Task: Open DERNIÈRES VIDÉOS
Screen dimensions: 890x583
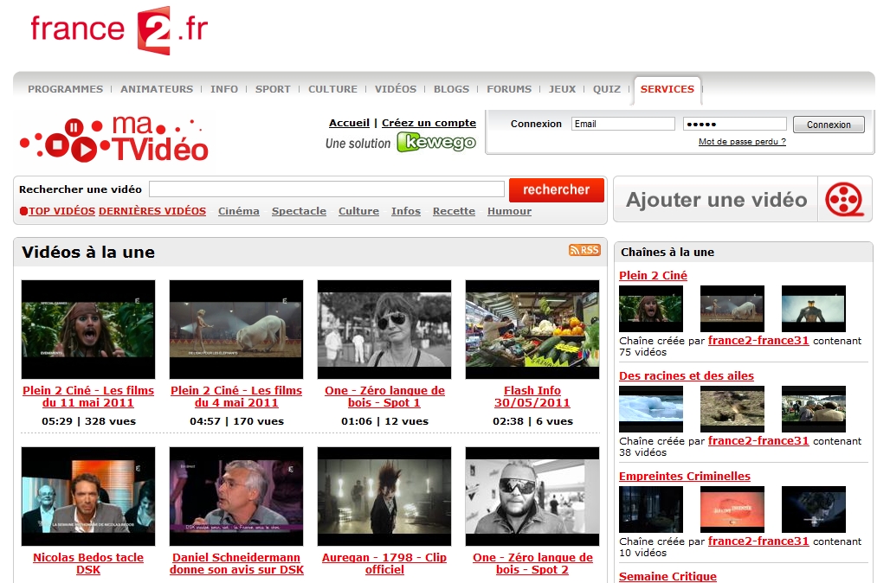Action: click(152, 211)
